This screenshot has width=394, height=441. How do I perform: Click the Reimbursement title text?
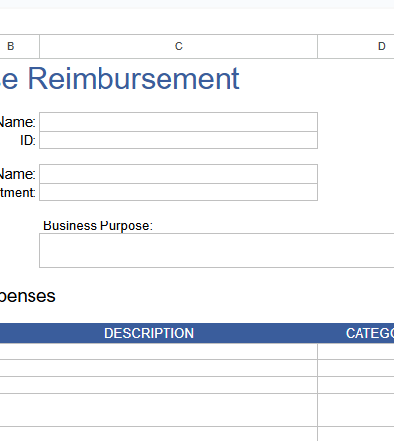pos(133,79)
